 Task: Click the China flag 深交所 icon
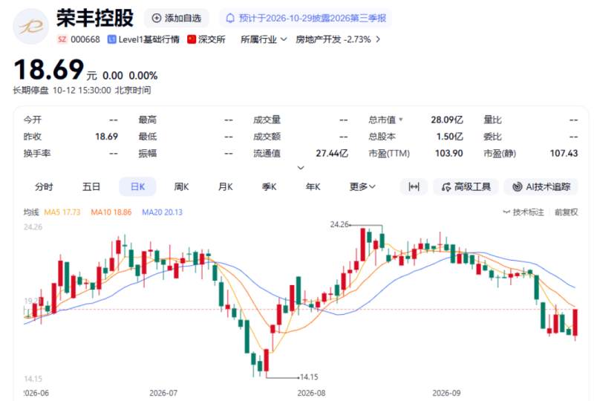coord(192,39)
